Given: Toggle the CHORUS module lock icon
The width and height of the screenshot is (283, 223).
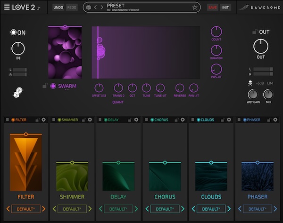Looking at the screenshot, I should [x=176, y=119].
